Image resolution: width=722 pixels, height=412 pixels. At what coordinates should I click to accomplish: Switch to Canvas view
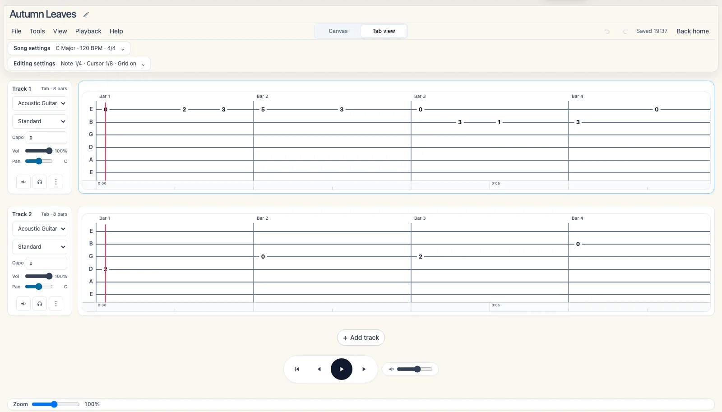338,31
